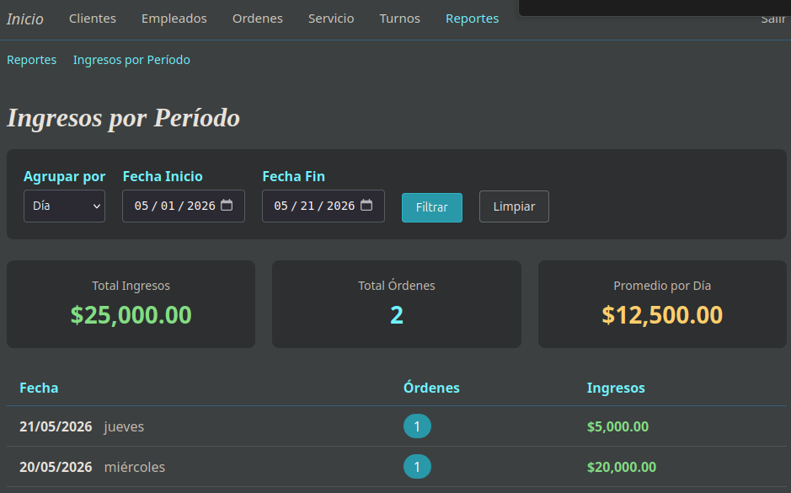Open the Servicio menu item
Viewport: 791px width, 493px height.
pyautogui.click(x=331, y=19)
